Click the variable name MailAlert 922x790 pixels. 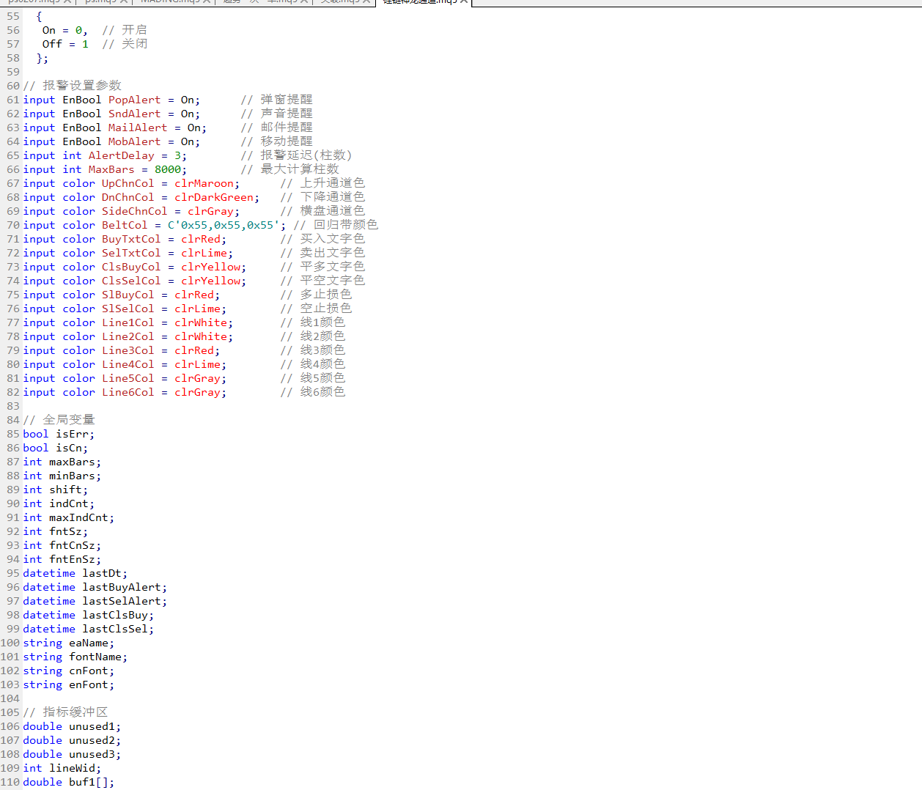pos(138,128)
